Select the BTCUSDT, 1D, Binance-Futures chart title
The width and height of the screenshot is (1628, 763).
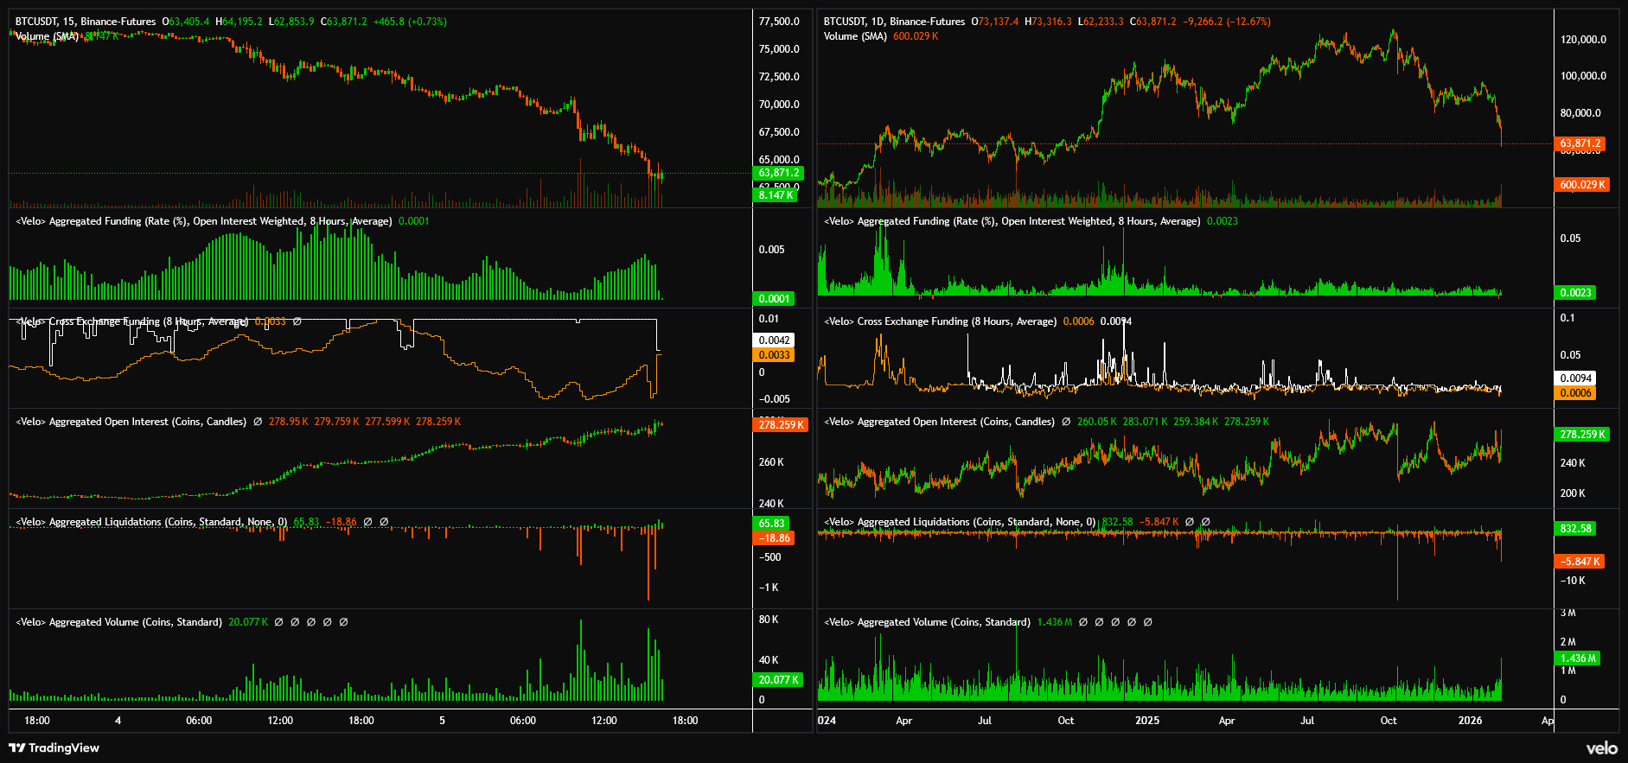894,22
